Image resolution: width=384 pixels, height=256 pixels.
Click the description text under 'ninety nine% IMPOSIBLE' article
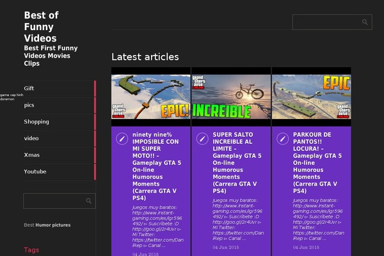tap(157, 227)
